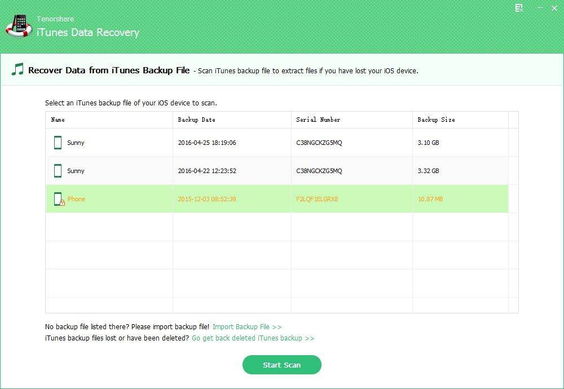Click serial number F2LQF1ELGRX8
564x389 pixels.
(x=317, y=199)
